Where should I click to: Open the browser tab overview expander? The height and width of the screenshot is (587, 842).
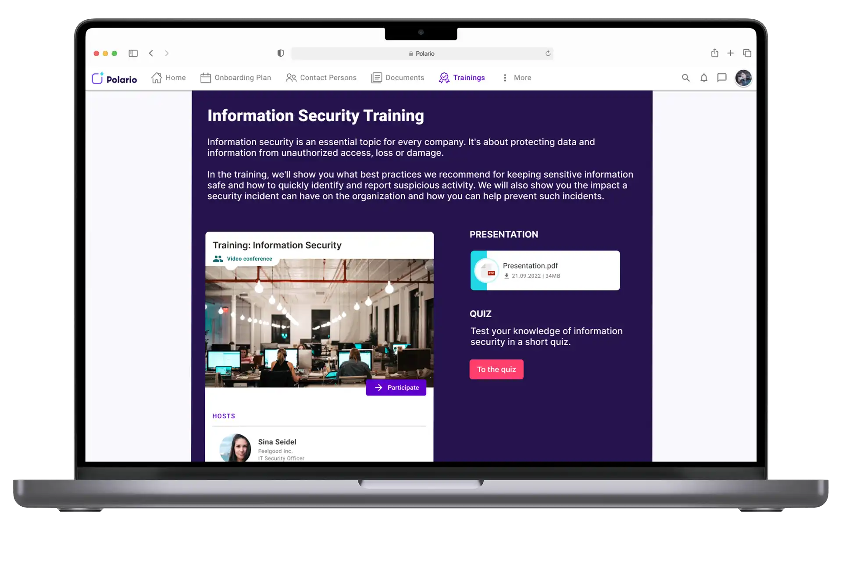point(747,53)
